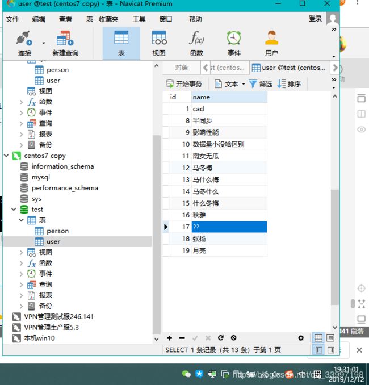369x385 pixels.
Task: Click the 连接 (Connection) toolbar icon
Action: 24,43
